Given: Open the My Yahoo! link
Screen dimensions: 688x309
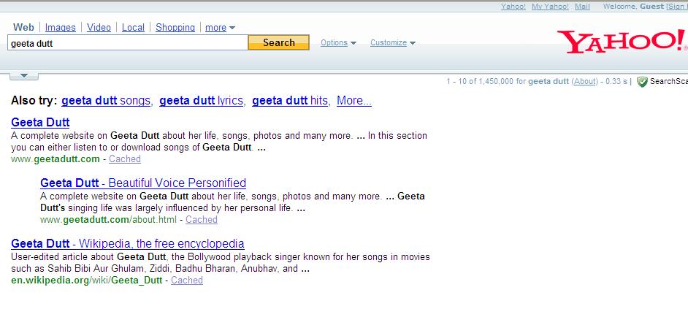Looking at the screenshot, I should (x=550, y=7).
